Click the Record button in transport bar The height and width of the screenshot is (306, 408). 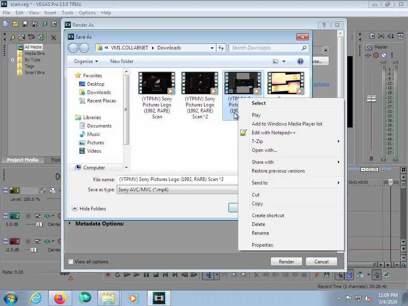tap(108, 275)
